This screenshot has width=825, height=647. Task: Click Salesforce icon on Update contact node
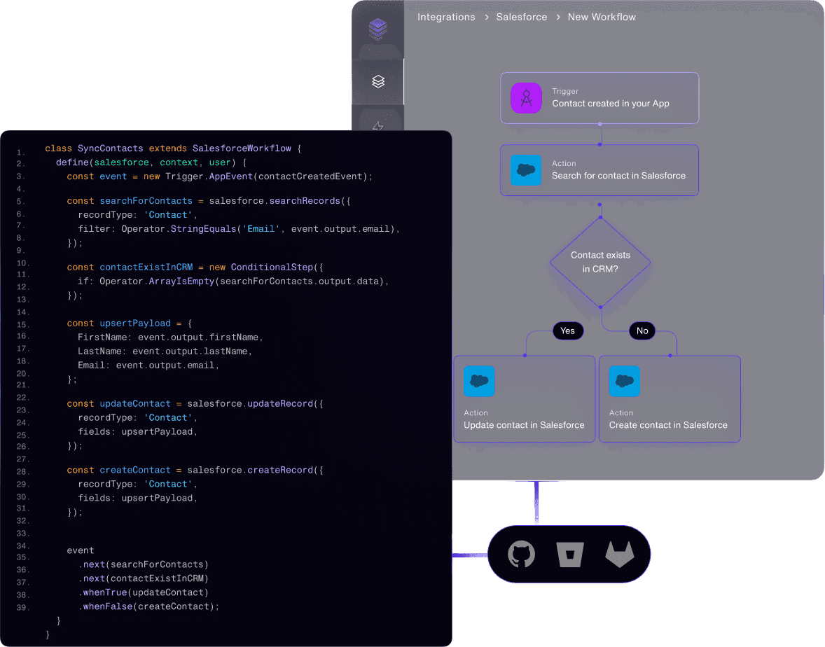[x=479, y=382]
